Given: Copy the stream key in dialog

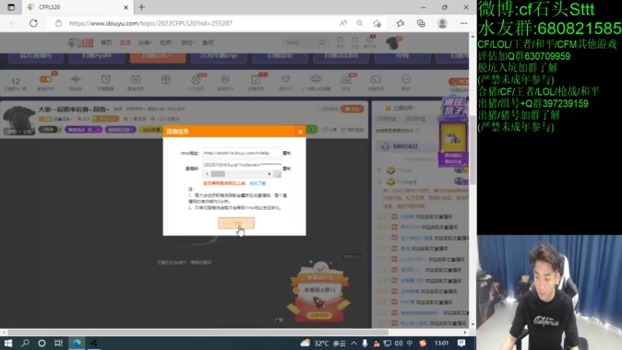Looking at the screenshot, I should pyautogui.click(x=287, y=168).
